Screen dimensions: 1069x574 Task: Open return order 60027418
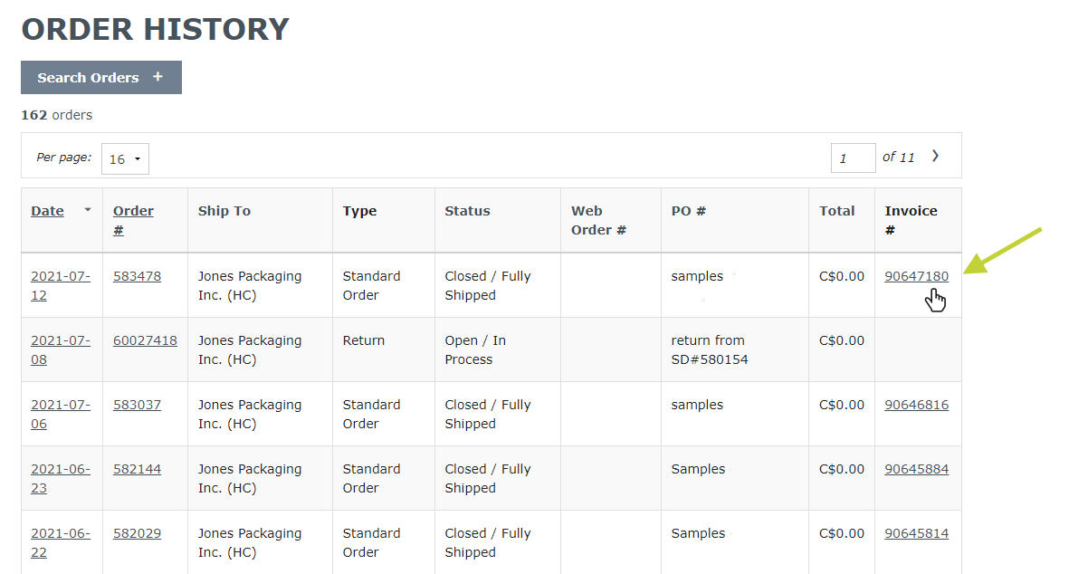tap(145, 340)
